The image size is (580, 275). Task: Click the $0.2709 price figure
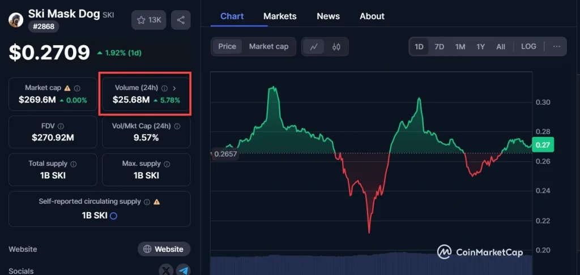[x=50, y=53]
